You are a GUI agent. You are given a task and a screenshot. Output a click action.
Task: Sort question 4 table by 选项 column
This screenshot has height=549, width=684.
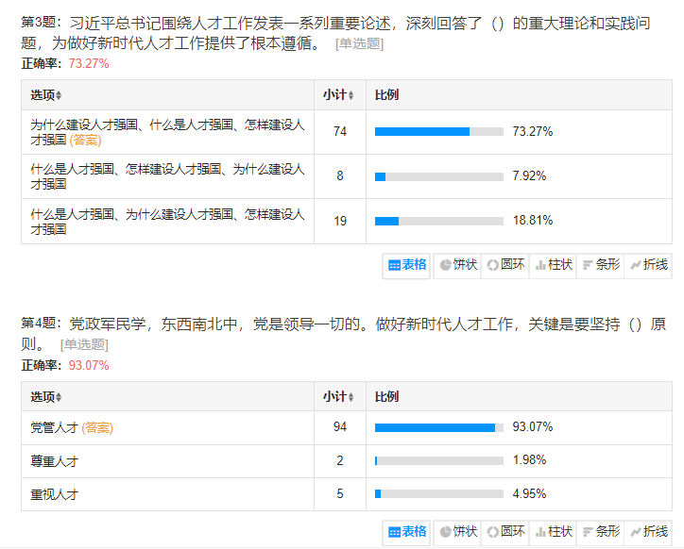pos(45,397)
